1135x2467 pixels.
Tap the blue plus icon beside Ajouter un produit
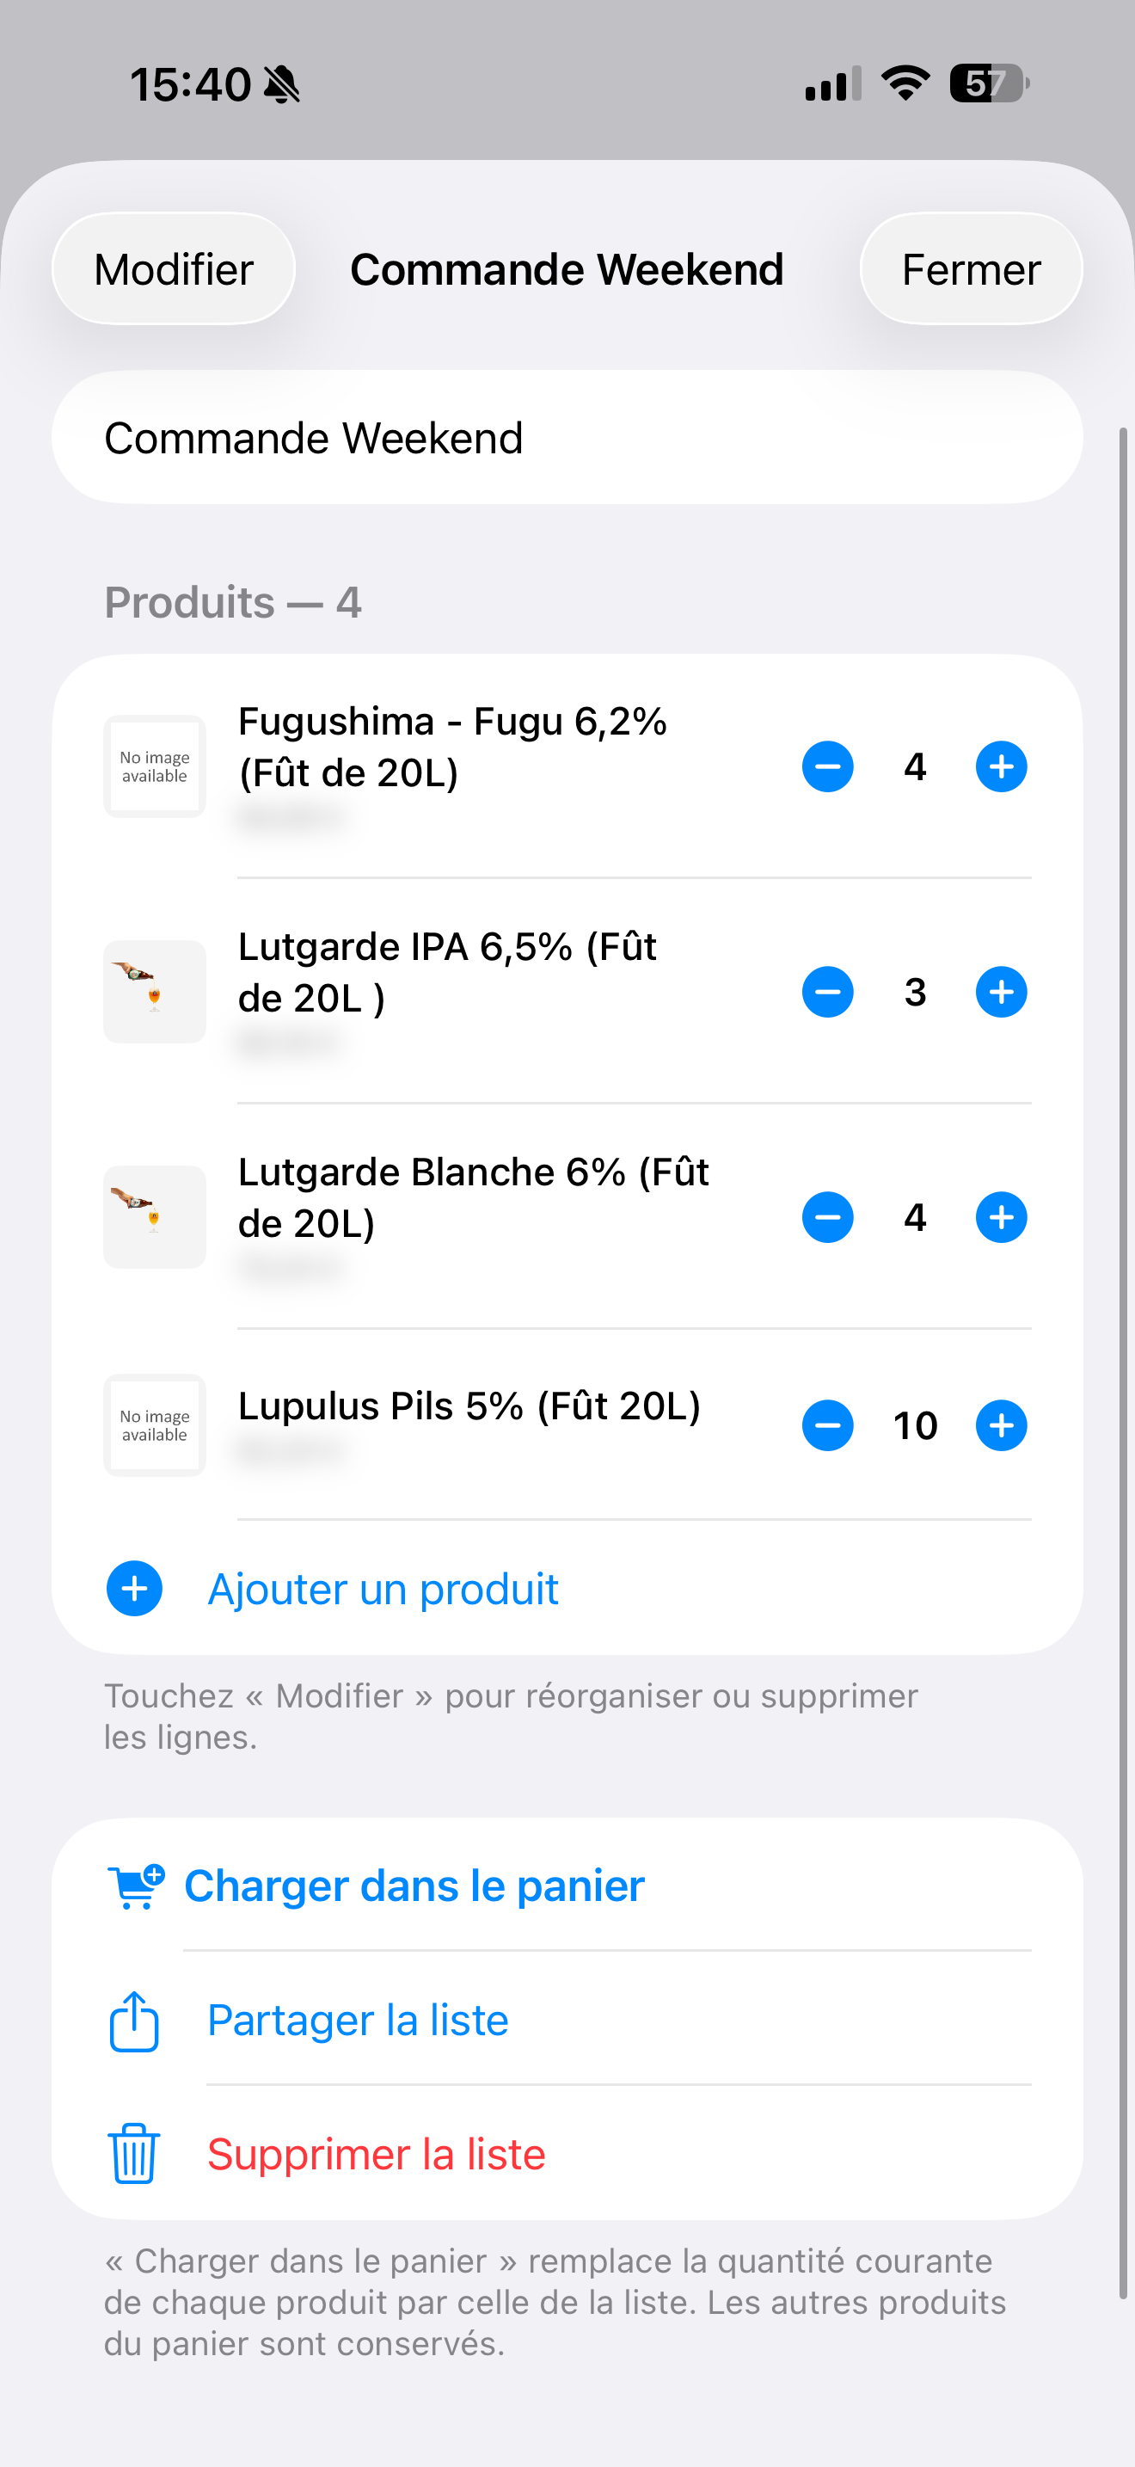click(x=134, y=1589)
